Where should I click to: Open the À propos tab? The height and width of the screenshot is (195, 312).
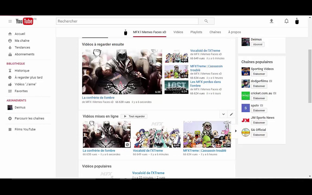pyautogui.click(x=234, y=32)
